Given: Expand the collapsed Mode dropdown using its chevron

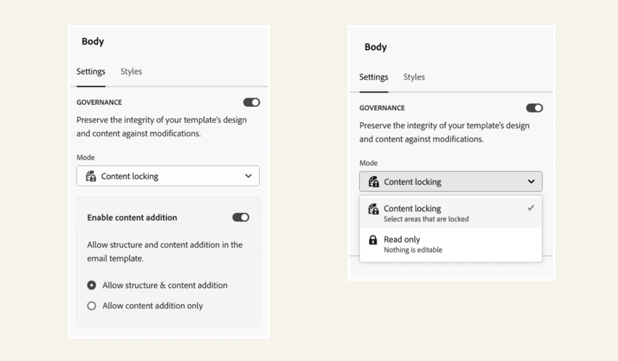Looking at the screenshot, I should click(x=249, y=176).
